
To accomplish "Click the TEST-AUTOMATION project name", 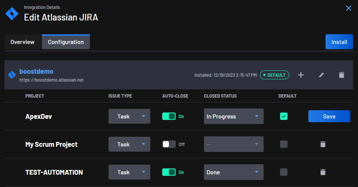I will coord(54,172).
